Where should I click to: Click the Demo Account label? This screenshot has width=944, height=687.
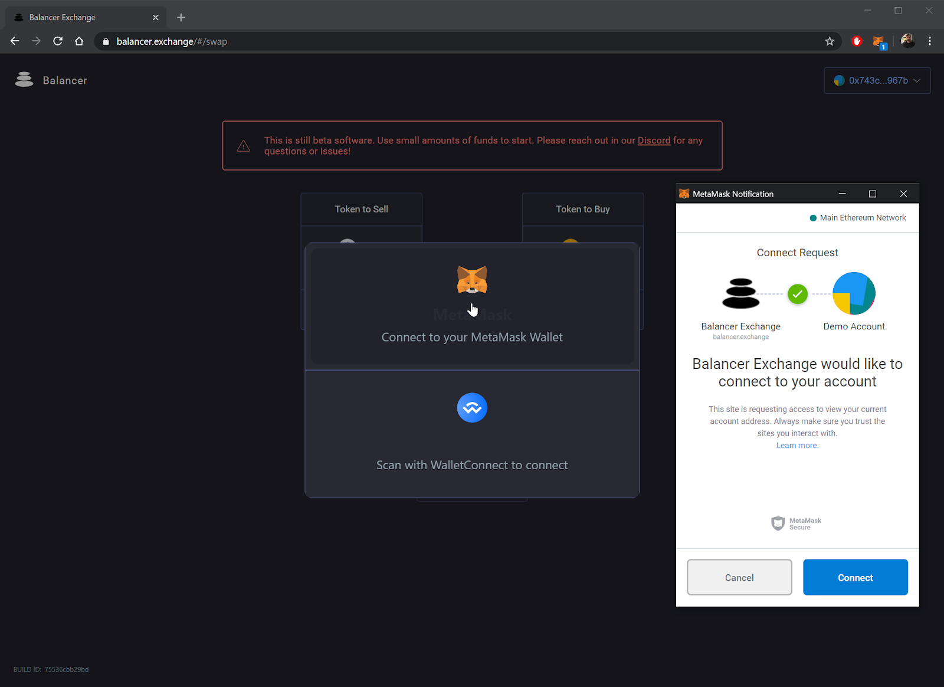coord(854,326)
